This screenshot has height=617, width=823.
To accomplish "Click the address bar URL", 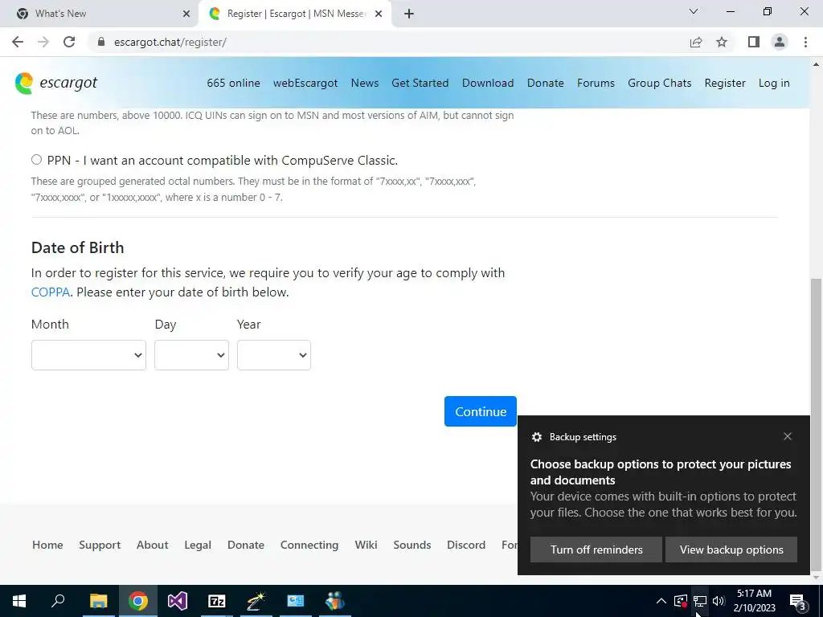I will pyautogui.click(x=170, y=42).
